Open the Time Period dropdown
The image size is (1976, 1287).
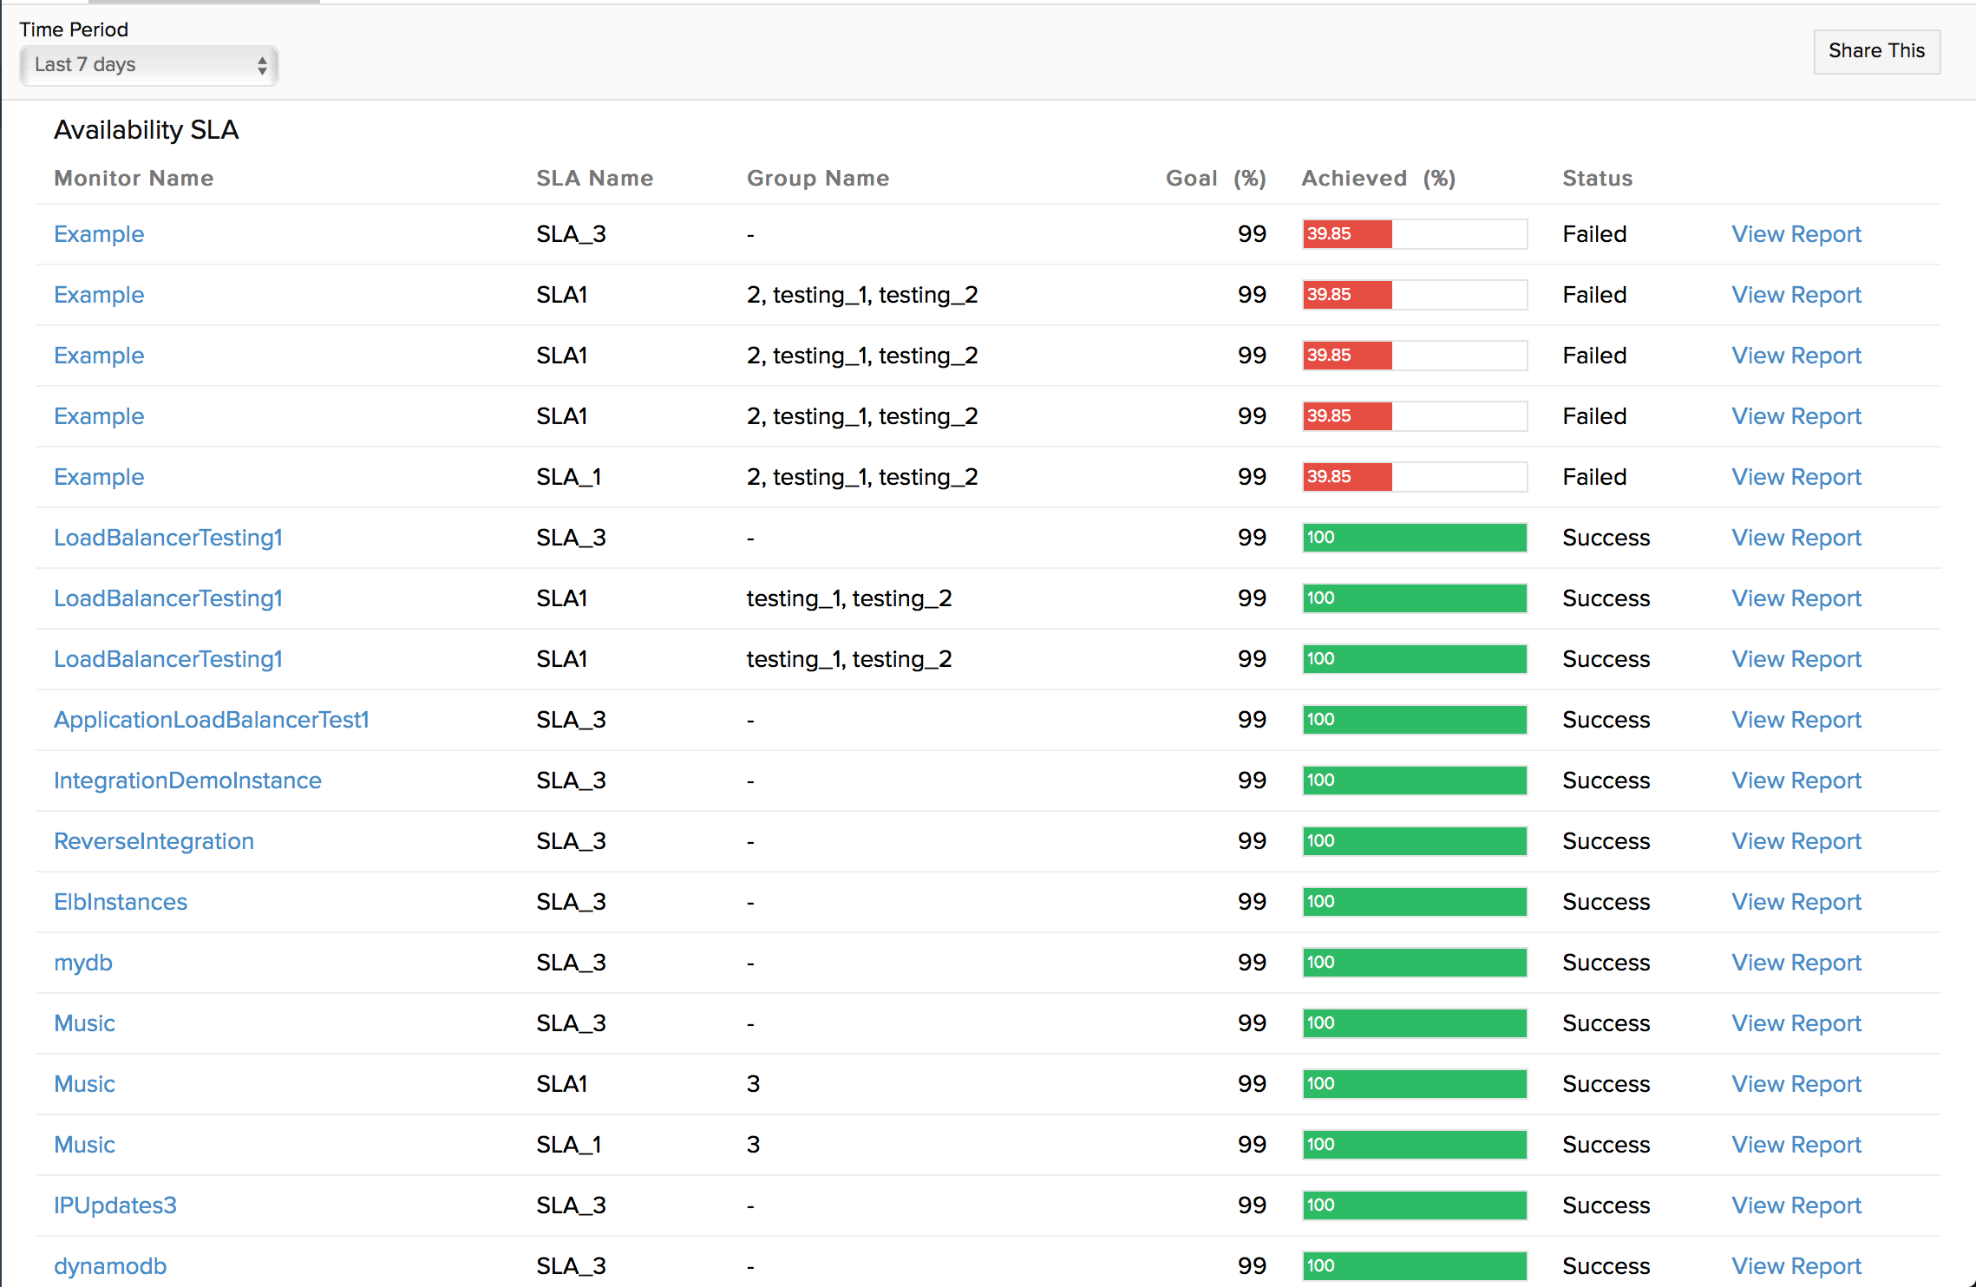tap(149, 65)
